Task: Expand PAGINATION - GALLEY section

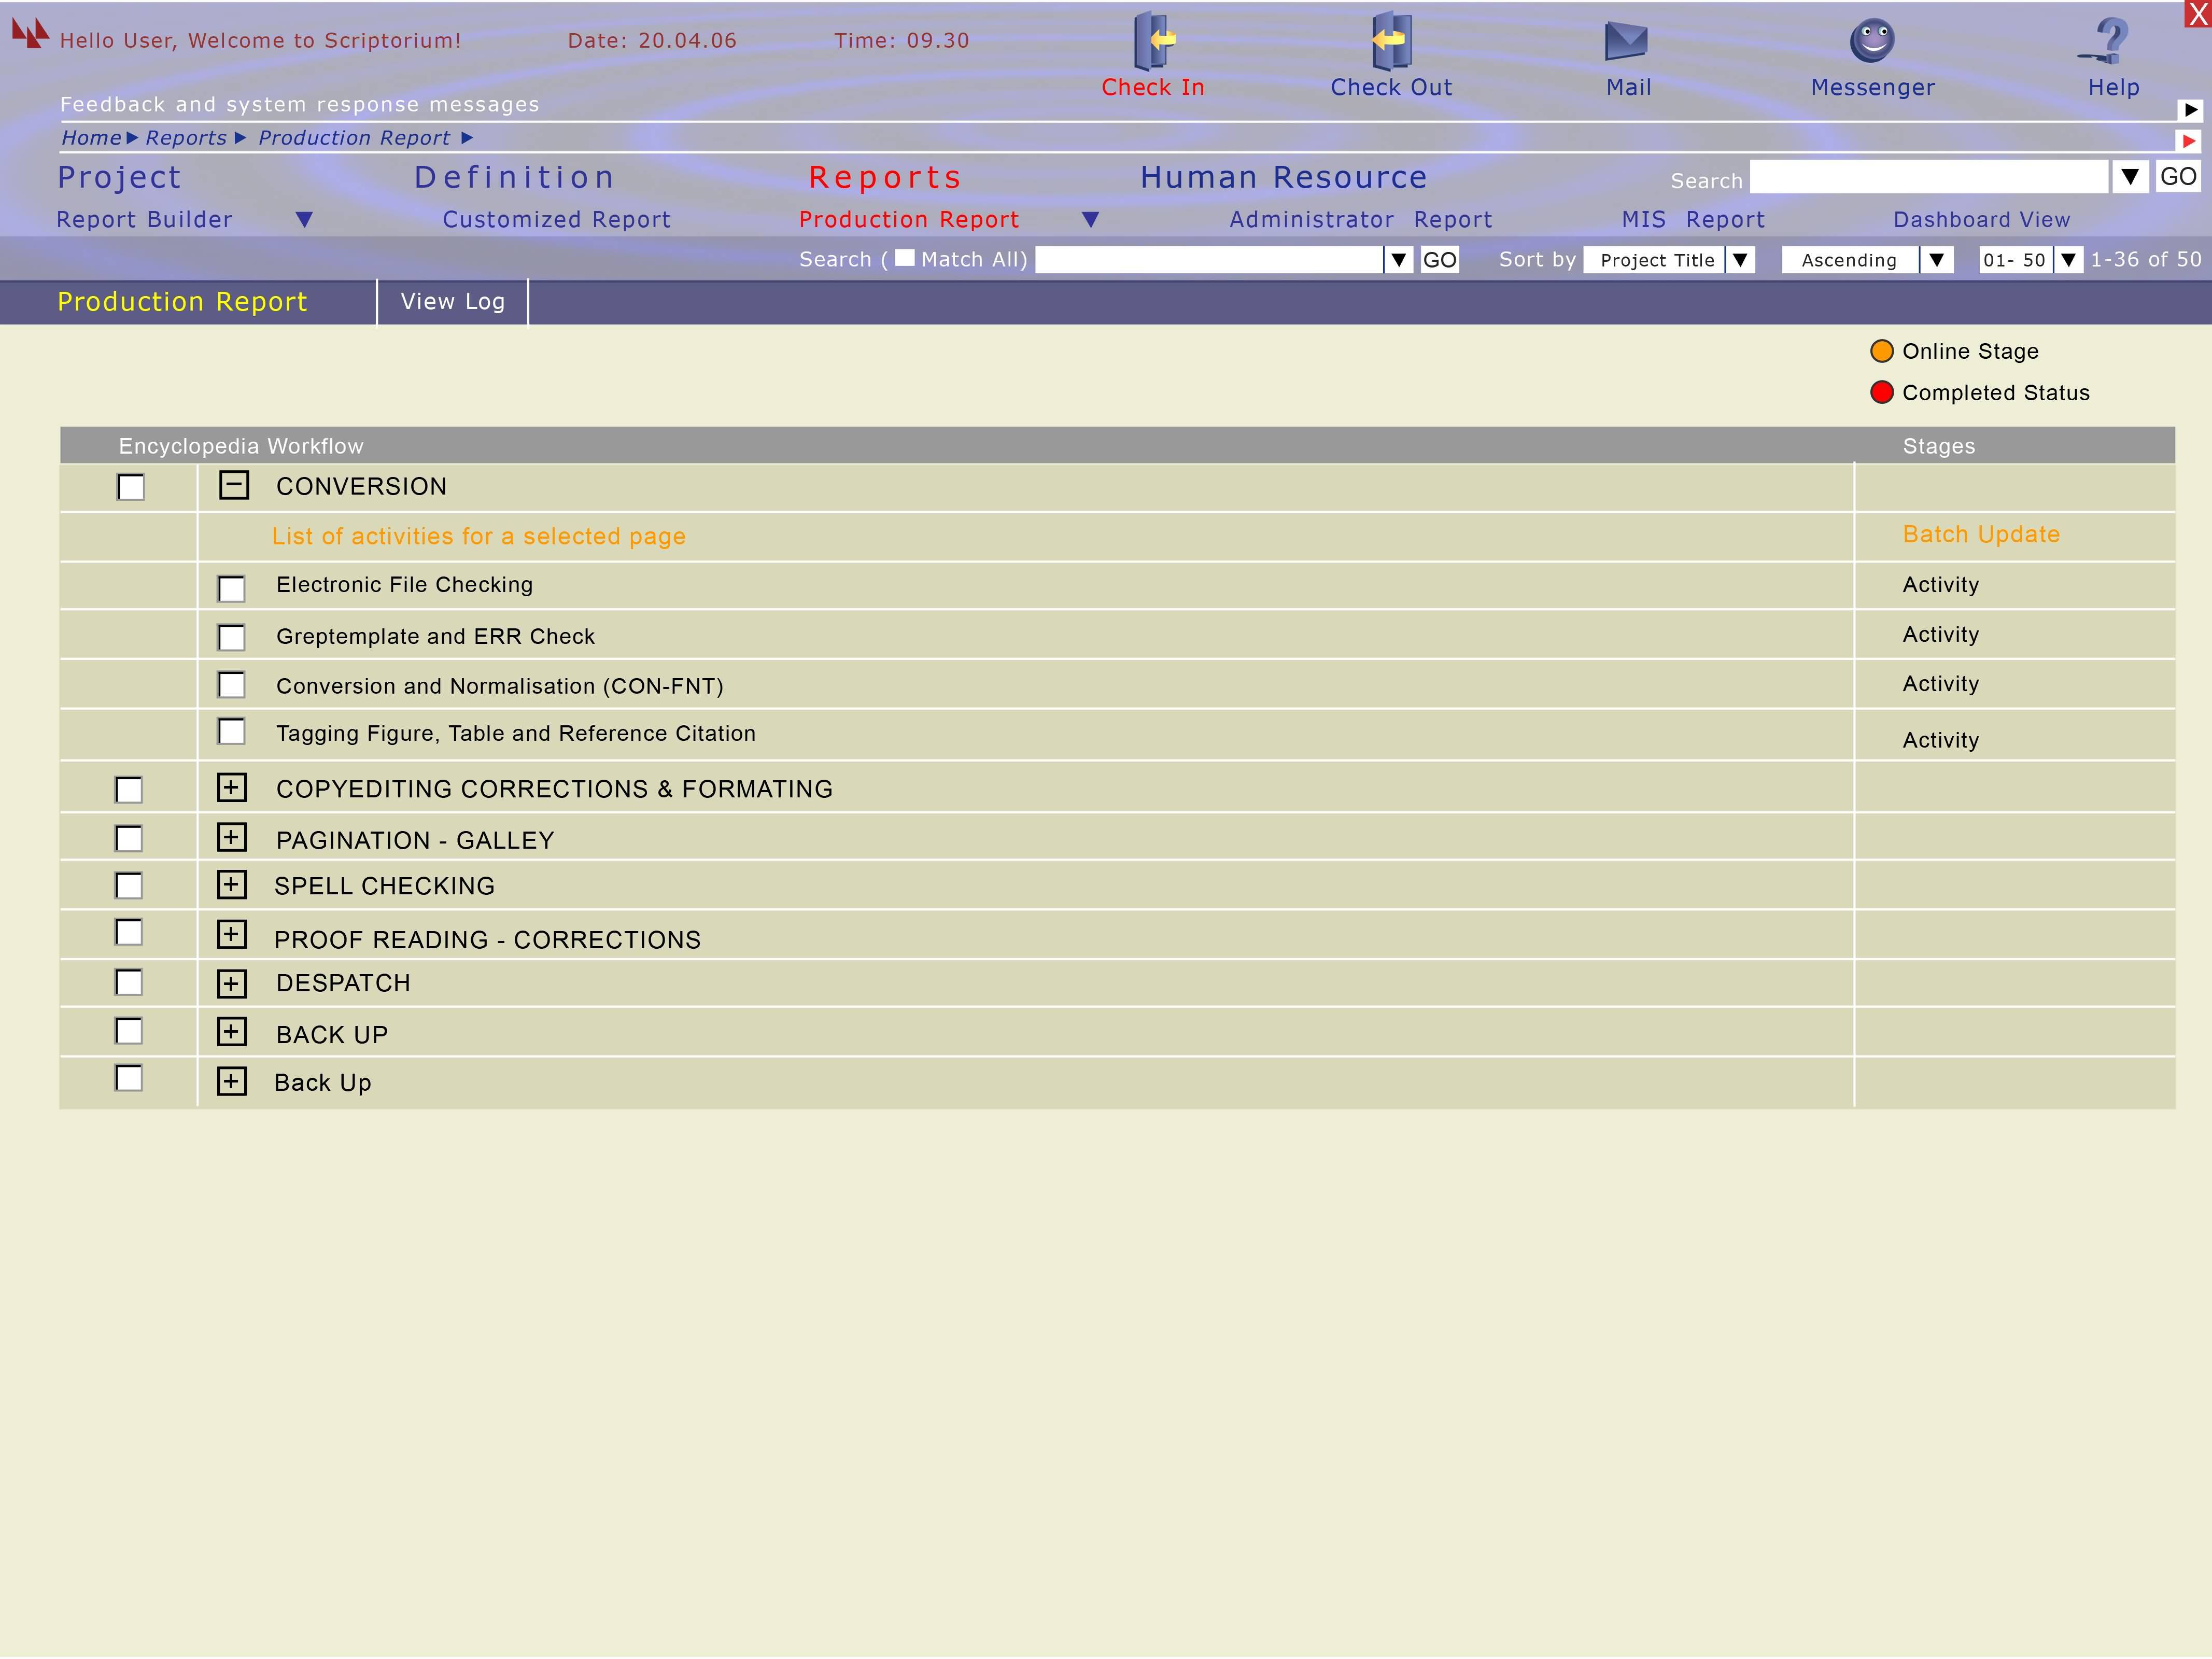Action: 231,838
